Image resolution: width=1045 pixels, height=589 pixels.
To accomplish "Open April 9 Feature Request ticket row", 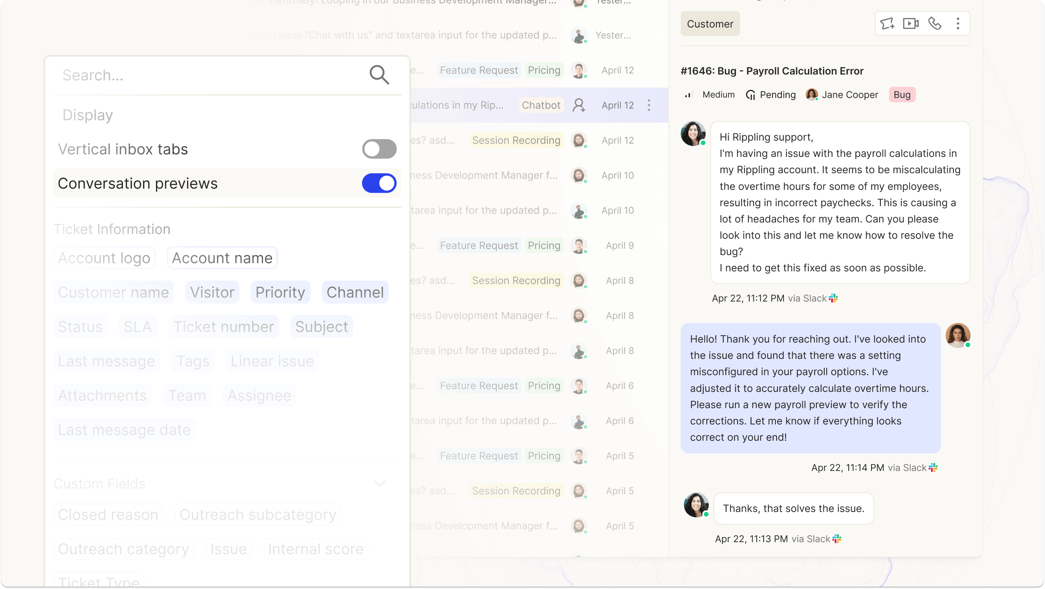I will pos(539,245).
